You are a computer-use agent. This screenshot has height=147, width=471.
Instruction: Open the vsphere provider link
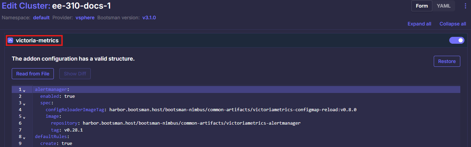coord(85,18)
